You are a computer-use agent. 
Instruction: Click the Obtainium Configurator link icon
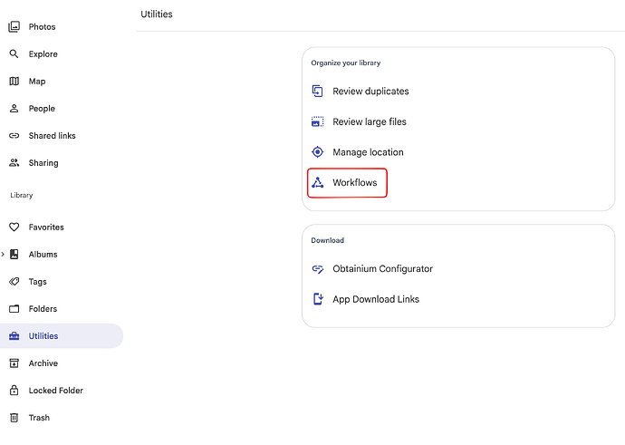click(x=317, y=269)
